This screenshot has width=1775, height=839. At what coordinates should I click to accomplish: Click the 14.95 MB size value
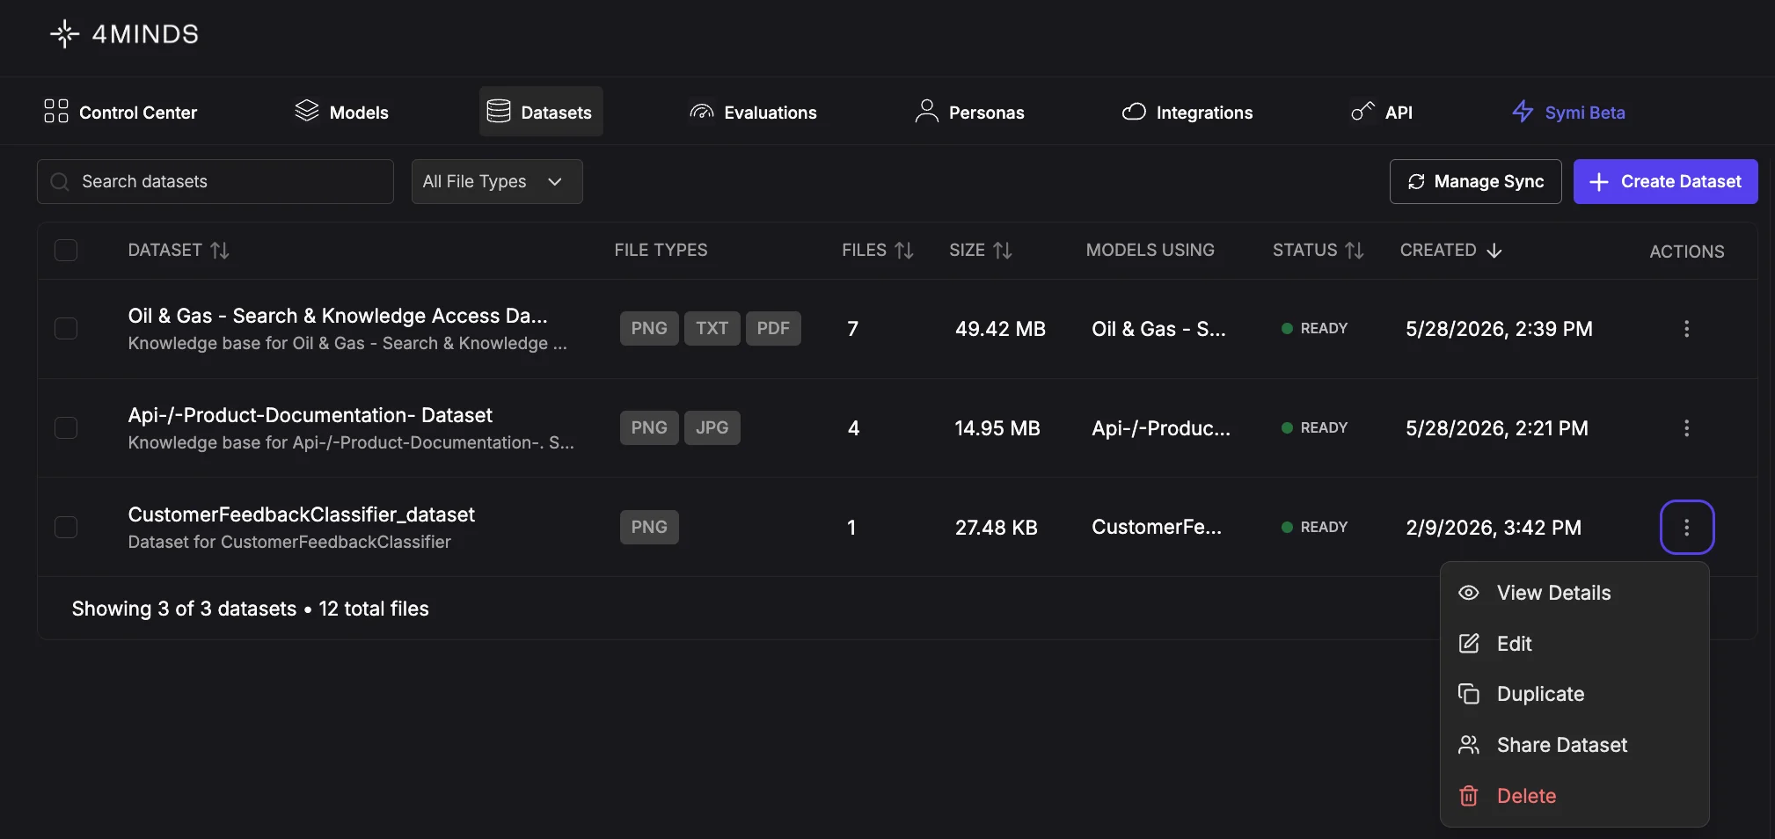tap(997, 428)
